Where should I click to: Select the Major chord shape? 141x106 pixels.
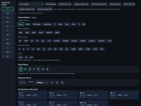pos(21,24)
